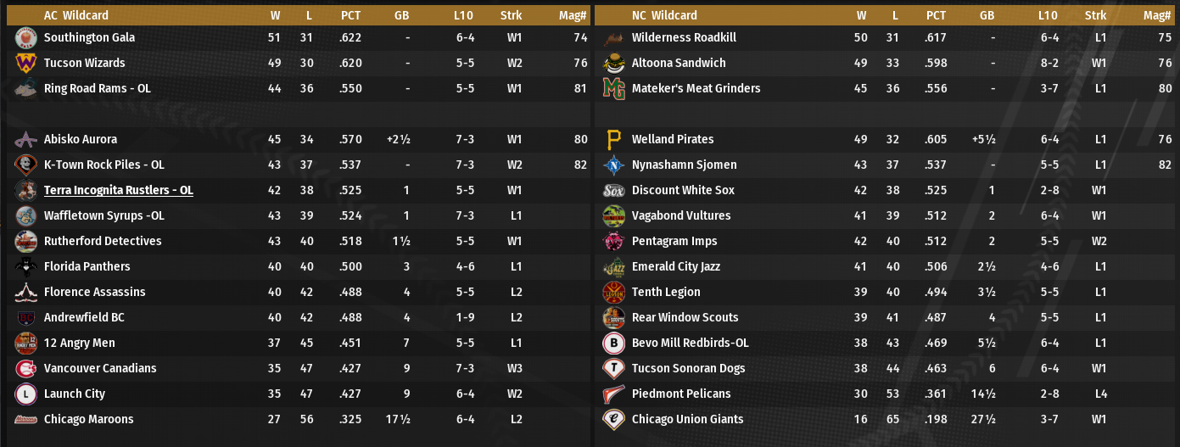Open Terra Incognita Rustlers - OL team link
Viewport: 1180px width, 447px height.
118,190
